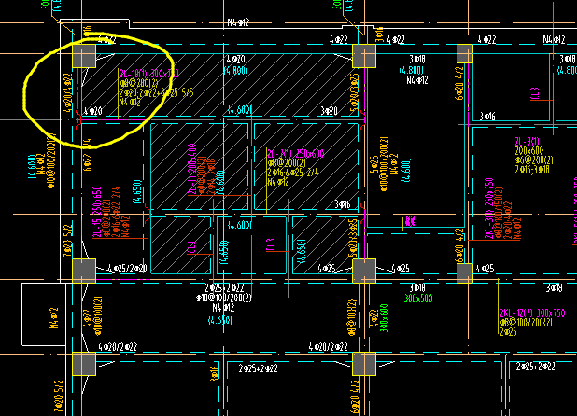Click the 5/5 rebar line under 2L-18(1)
Screen dimensions: 577x416
tap(156, 93)
